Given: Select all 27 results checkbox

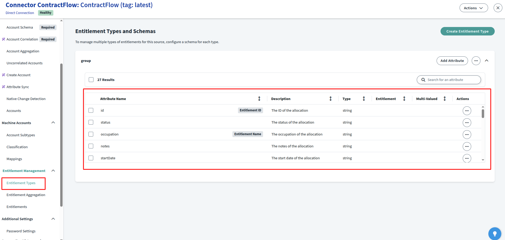Looking at the screenshot, I should pyautogui.click(x=91, y=80).
